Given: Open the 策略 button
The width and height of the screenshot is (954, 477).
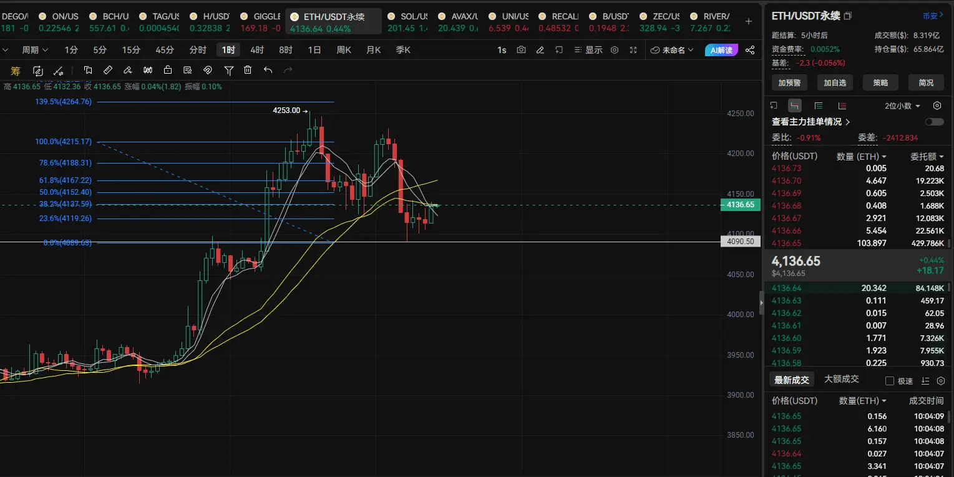Looking at the screenshot, I should pyautogui.click(x=880, y=82).
